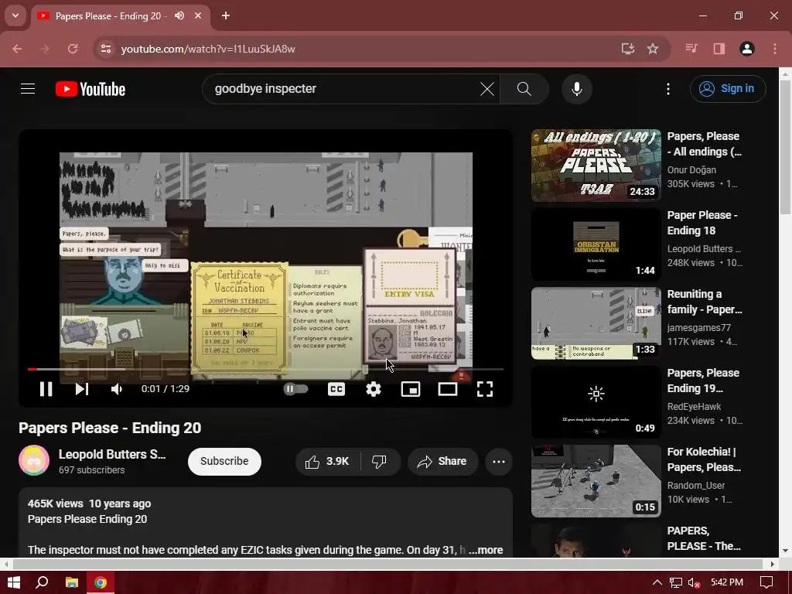Dislike the video
This screenshot has width=792, height=594.
(379, 461)
